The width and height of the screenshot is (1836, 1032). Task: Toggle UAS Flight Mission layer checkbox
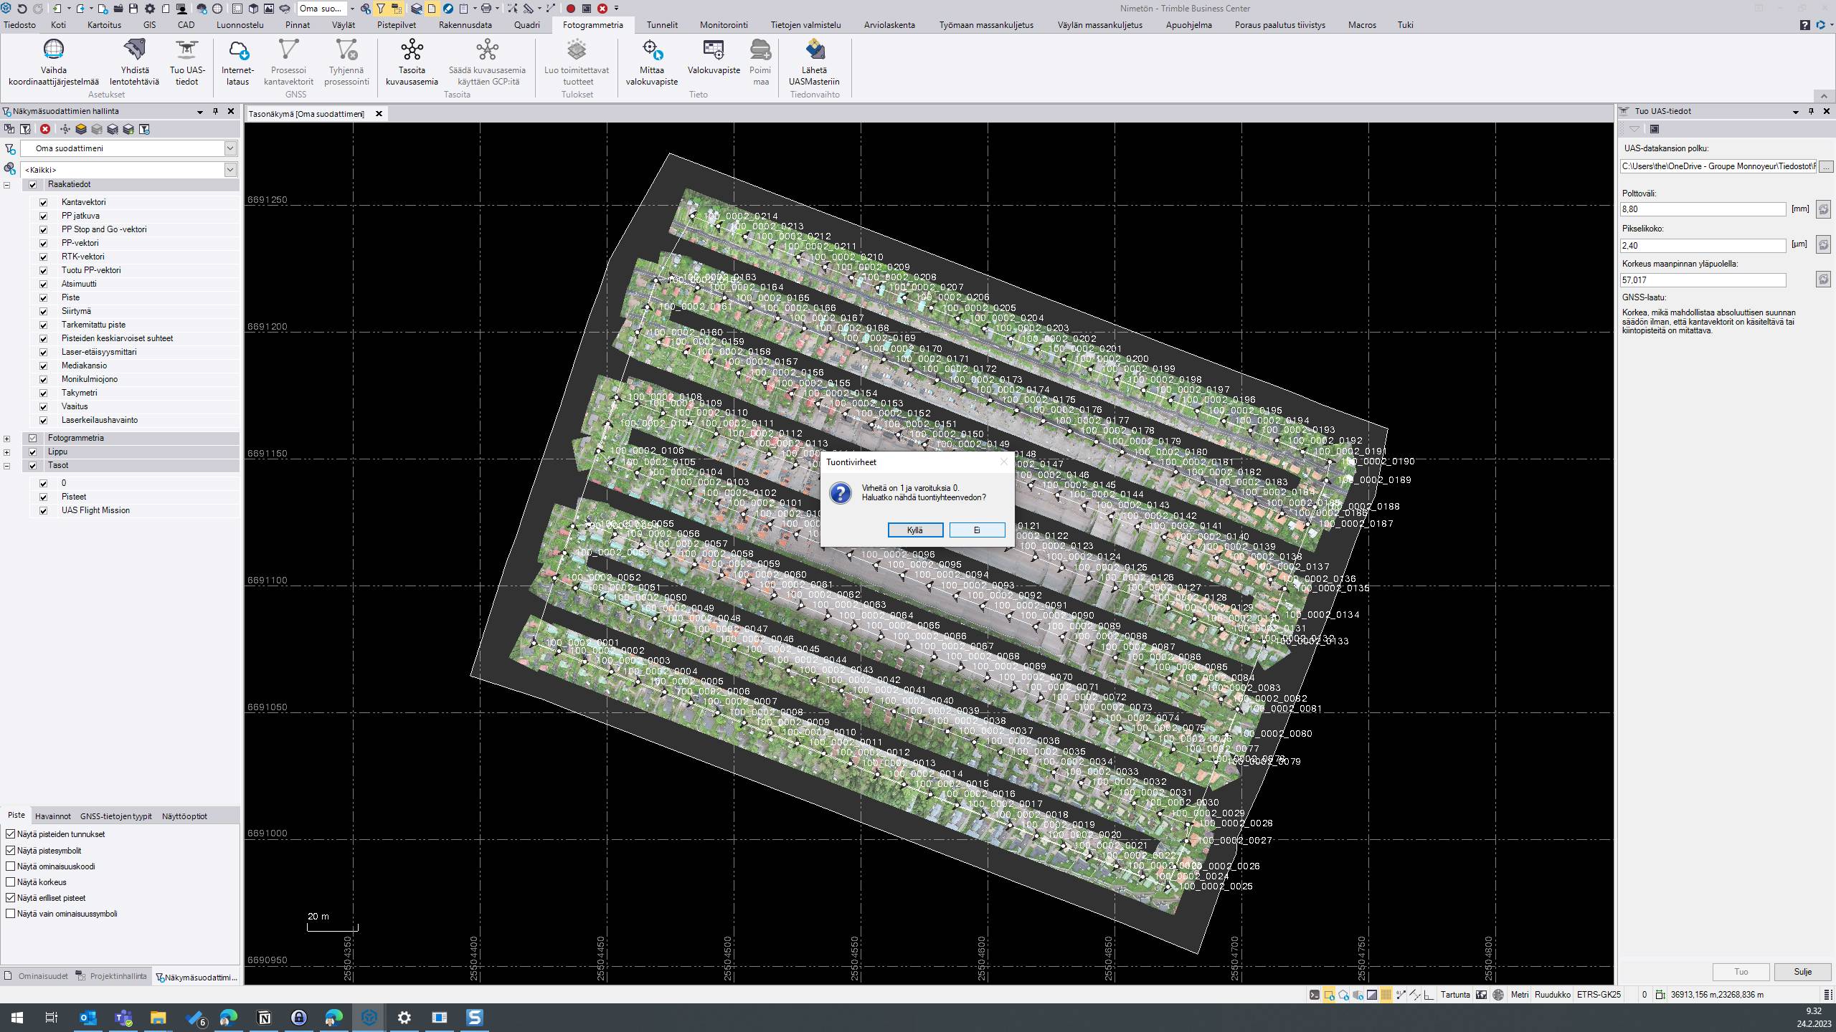[44, 511]
